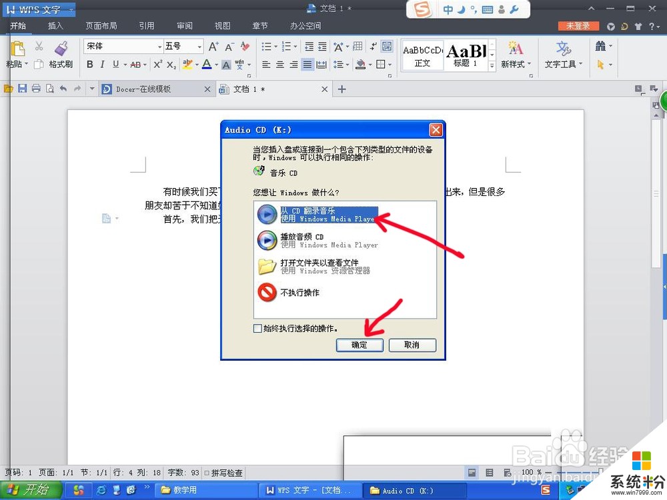This screenshot has width=667, height=500.
Task: Increase font size with the A+ icon
Action: [213, 46]
